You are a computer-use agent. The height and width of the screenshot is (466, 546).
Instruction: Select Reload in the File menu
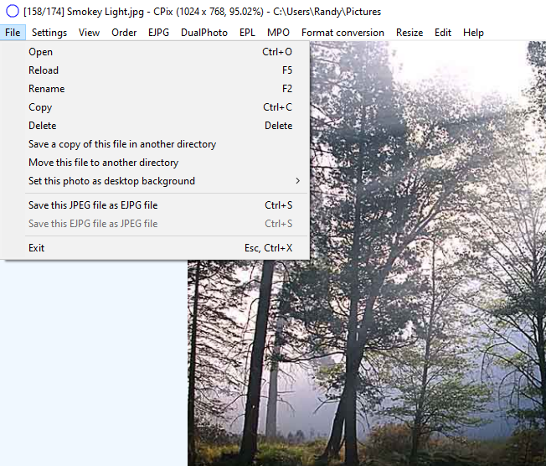click(155, 70)
